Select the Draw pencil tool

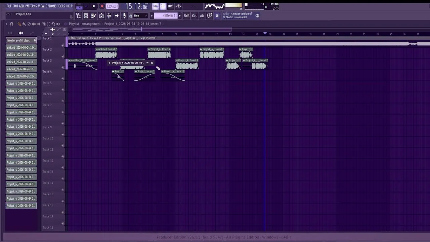coord(19,24)
